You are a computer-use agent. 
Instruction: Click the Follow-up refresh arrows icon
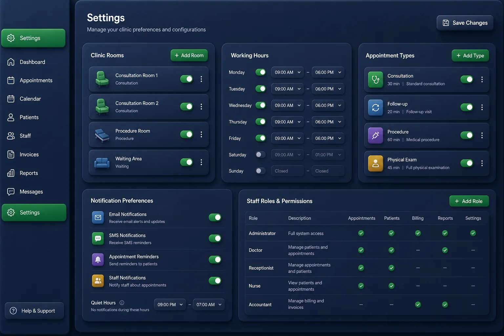click(x=375, y=108)
